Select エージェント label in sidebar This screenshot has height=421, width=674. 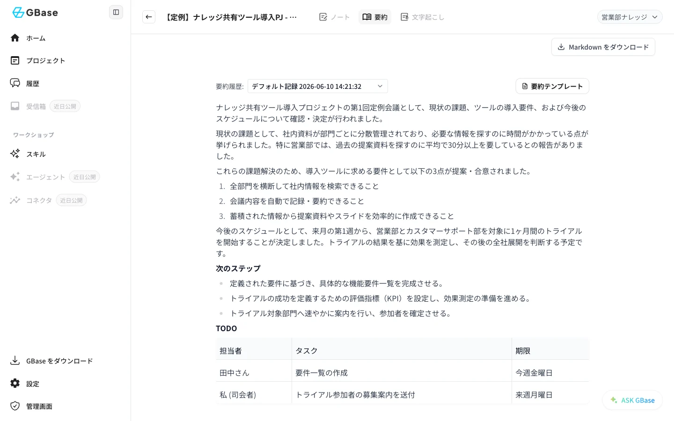[x=46, y=177]
